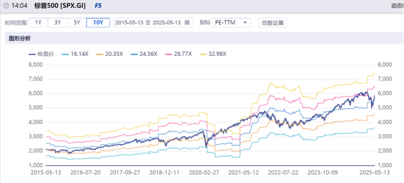The image size is (404, 183).
Task: Toggle the 32.98X legend series
Action: coord(213,54)
